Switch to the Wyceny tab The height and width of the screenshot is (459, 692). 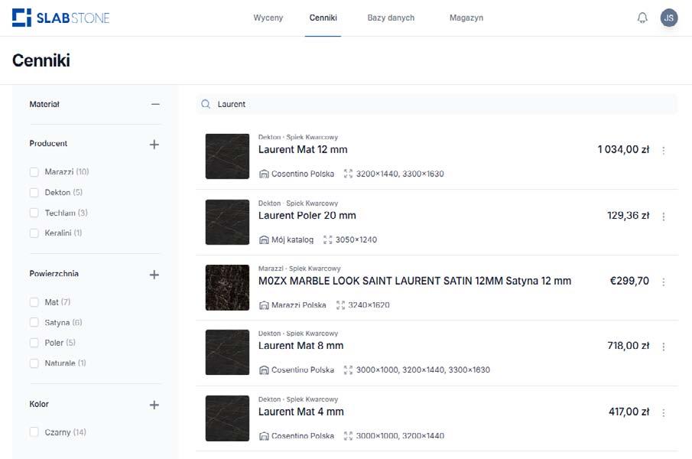[268, 18]
